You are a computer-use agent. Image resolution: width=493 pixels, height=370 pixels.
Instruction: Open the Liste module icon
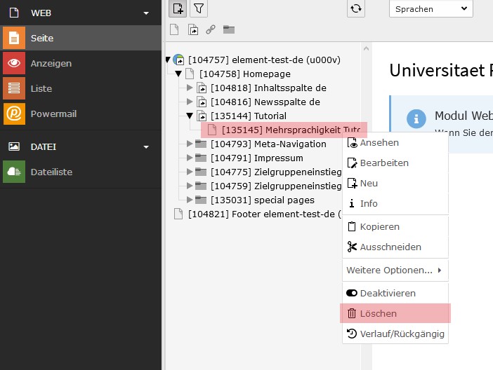pos(14,88)
